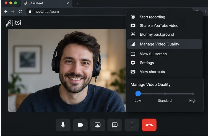
Task: Close the Jitsi Meet tab
Action: point(68,3)
